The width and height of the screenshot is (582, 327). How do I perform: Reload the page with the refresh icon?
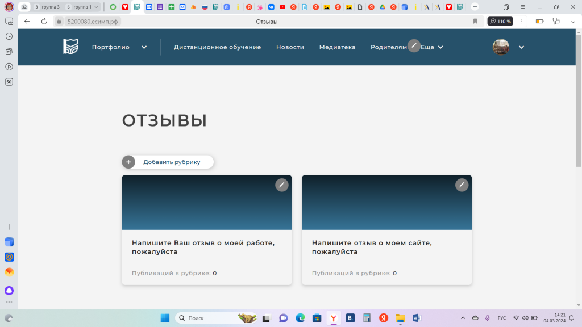click(44, 22)
